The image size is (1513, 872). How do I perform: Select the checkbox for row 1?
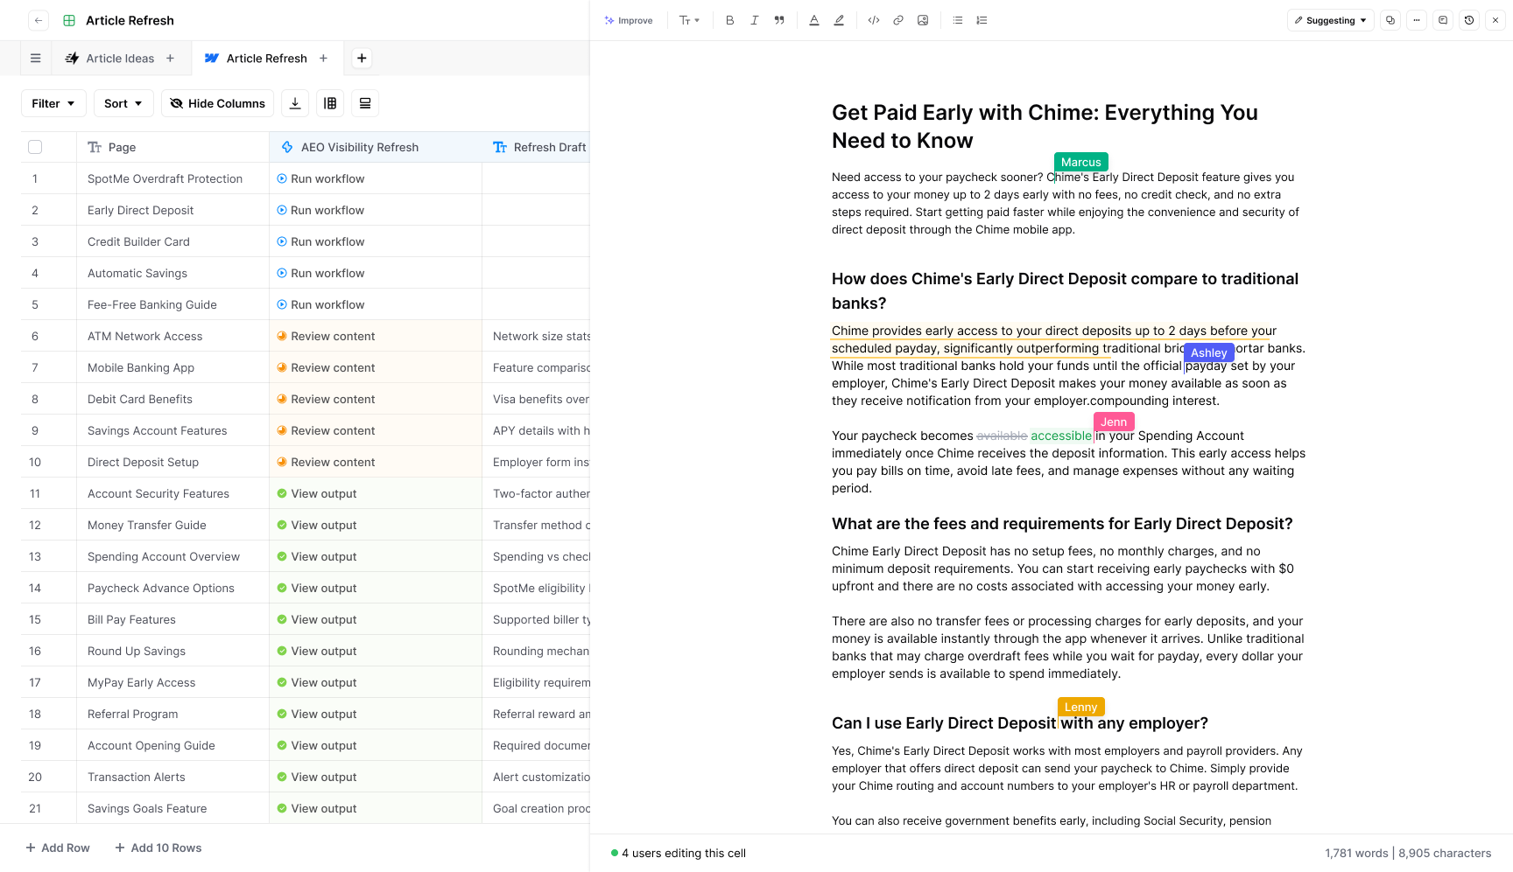pyautogui.click(x=35, y=178)
